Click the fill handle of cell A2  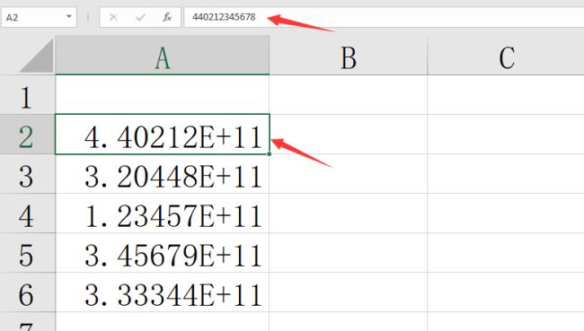pyautogui.click(x=270, y=153)
